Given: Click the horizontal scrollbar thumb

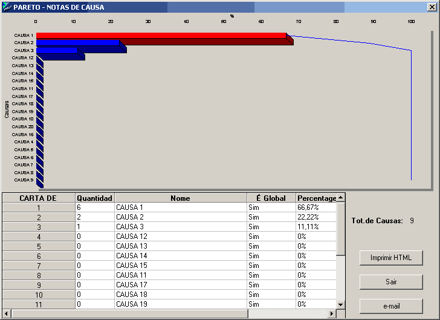Looking at the screenshot, I should pos(129,313).
